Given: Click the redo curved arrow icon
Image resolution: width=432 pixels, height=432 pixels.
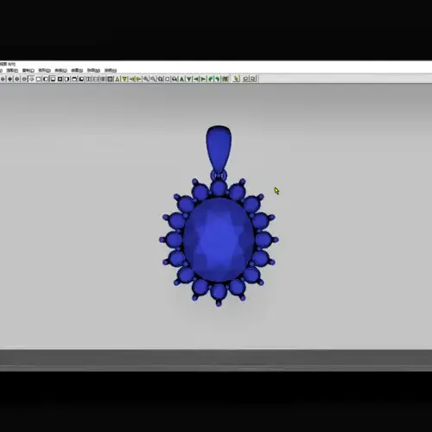Looking at the screenshot, I should pyautogui.click(x=253, y=79).
